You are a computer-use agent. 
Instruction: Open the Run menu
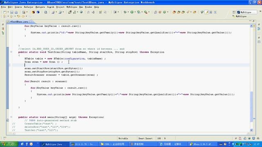(81, 7)
